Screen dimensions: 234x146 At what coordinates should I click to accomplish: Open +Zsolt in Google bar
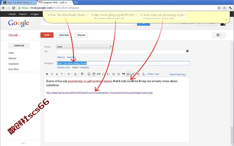click(12, 14)
